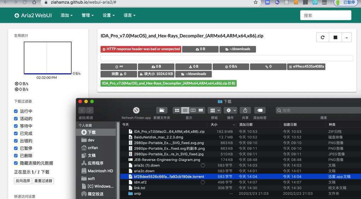Screen dimensions: 361x199
Task: Click the 反向选择 button
Action: coord(23,181)
